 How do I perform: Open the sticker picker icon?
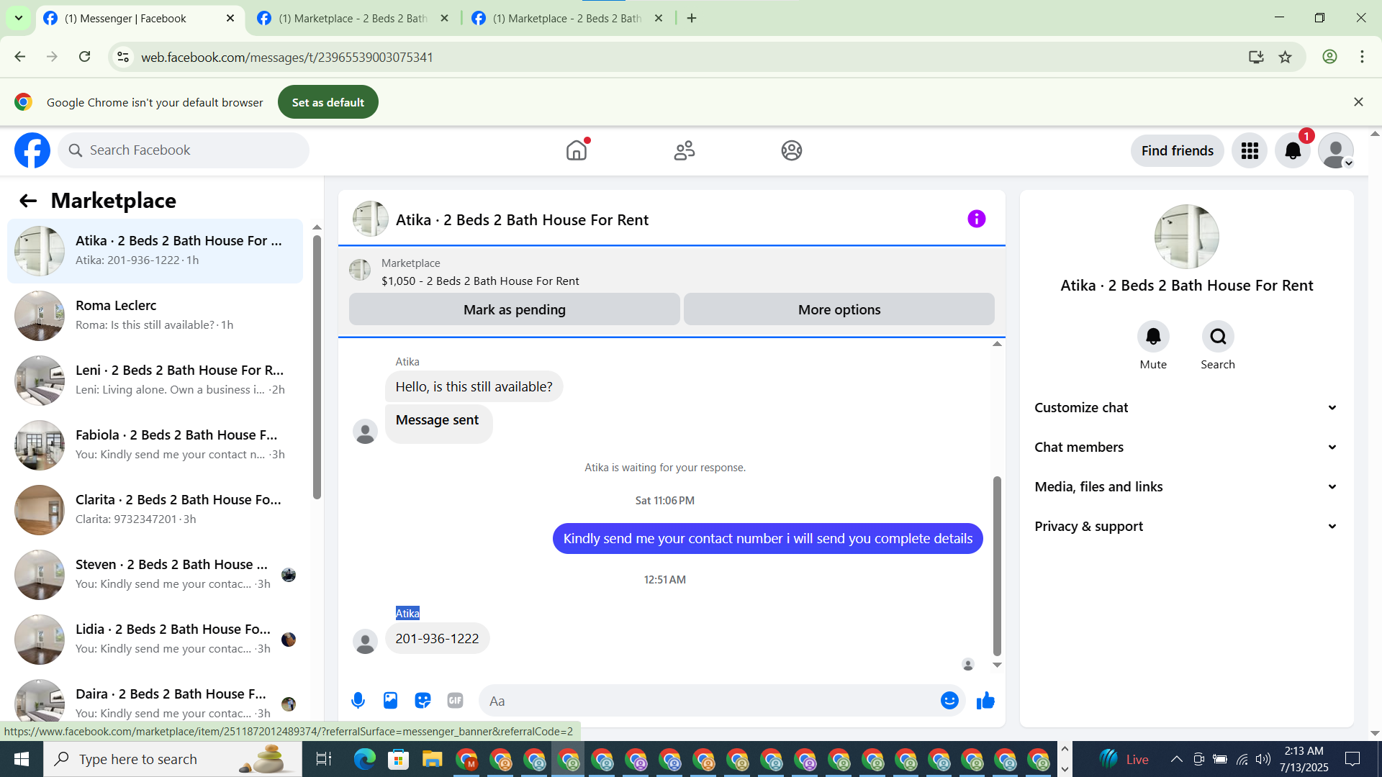pos(423,701)
